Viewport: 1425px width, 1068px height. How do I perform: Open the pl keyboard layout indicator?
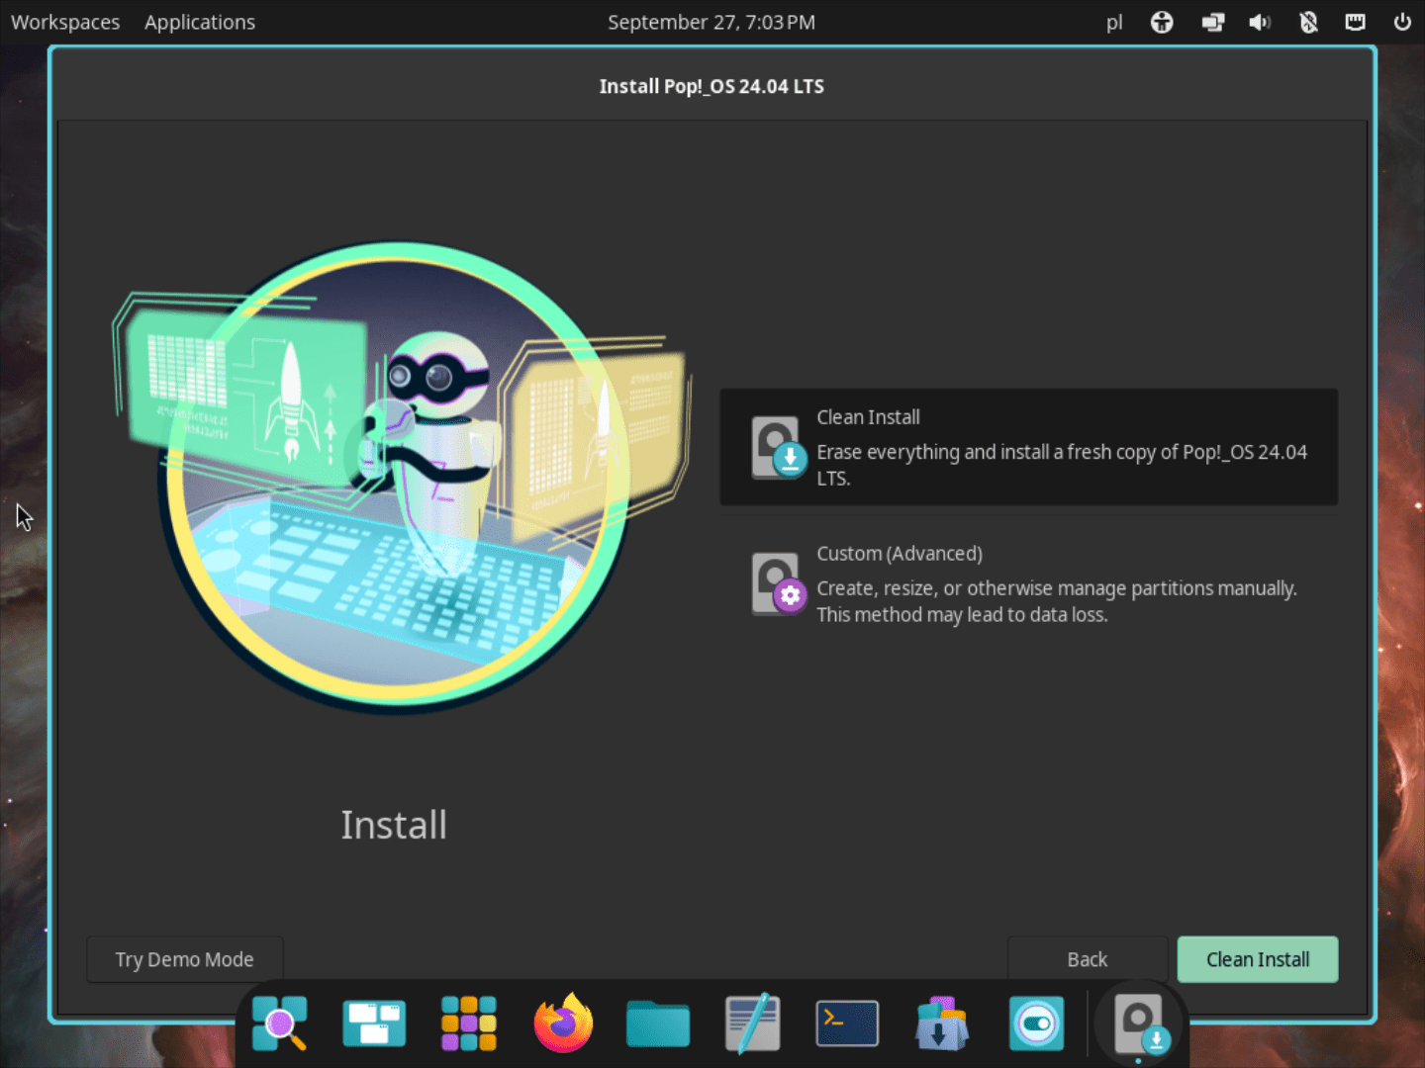[1114, 22]
